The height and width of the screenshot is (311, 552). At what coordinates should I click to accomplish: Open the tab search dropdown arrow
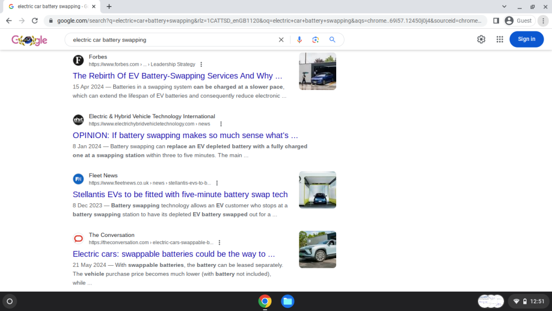pos(504,6)
